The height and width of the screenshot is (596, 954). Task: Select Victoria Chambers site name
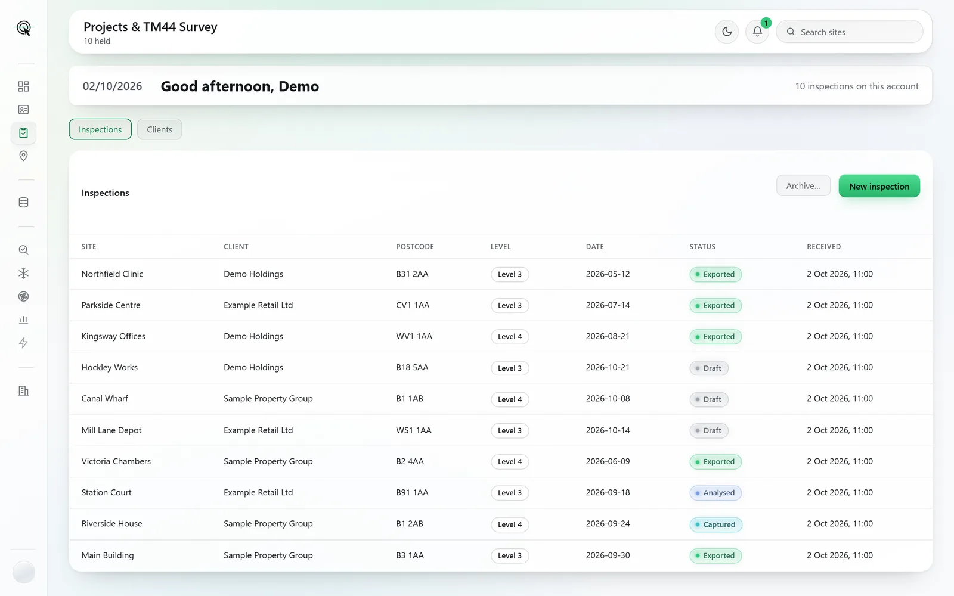pos(116,461)
